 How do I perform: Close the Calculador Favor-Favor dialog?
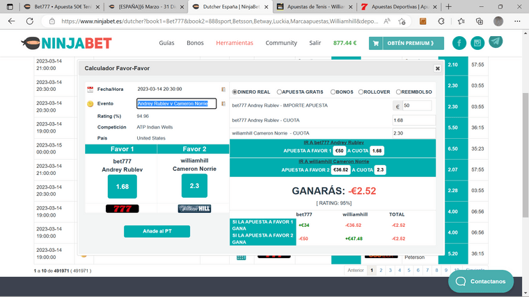coord(437,68)
